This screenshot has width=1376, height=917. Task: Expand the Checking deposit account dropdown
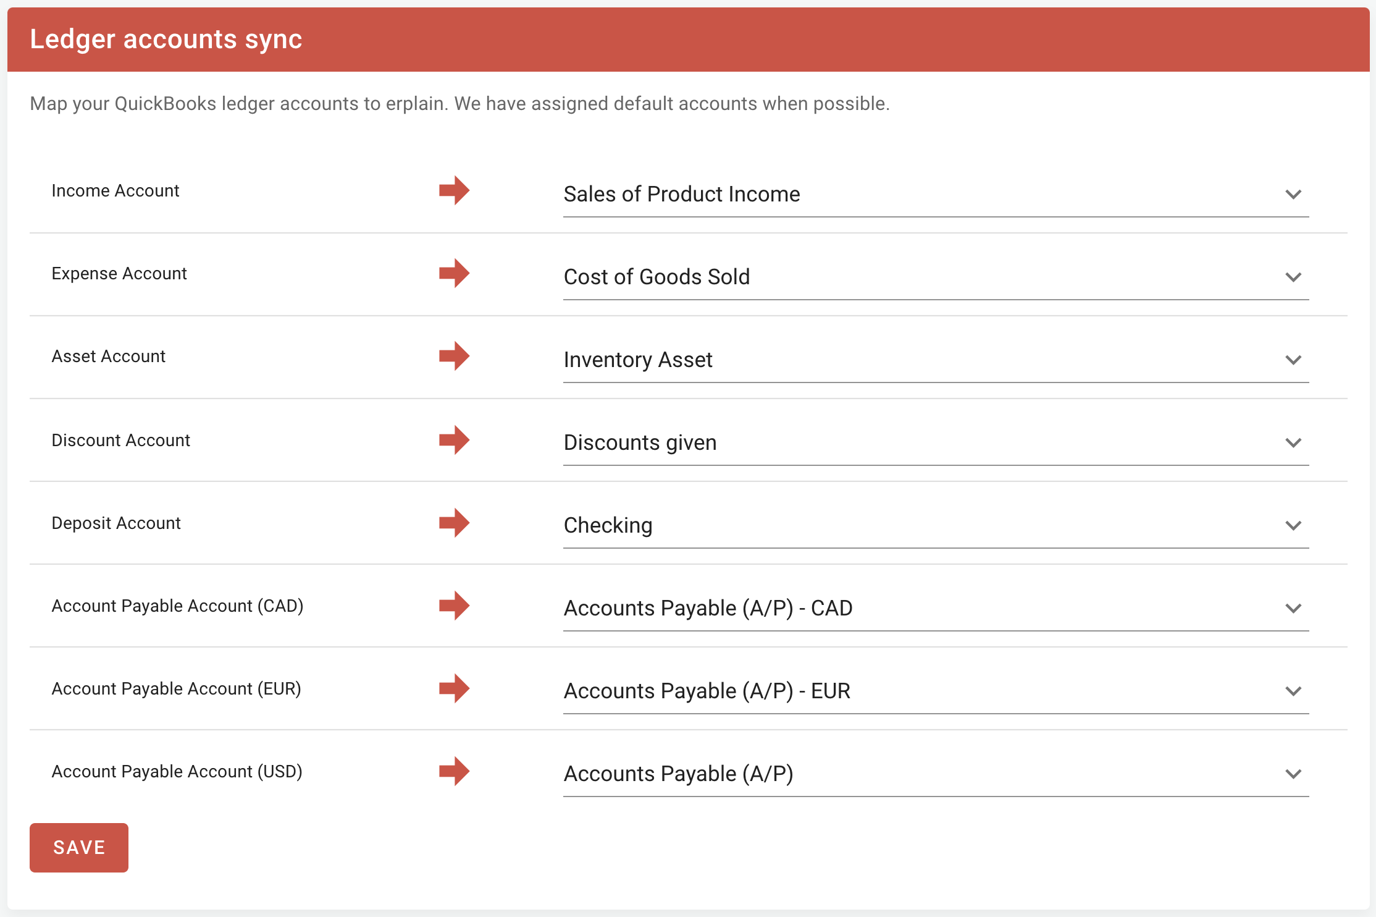click(935, 526)
